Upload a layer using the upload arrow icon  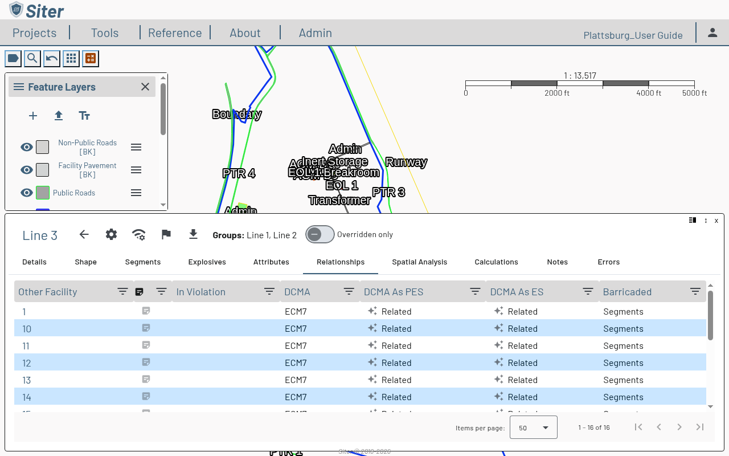(59, 116)
